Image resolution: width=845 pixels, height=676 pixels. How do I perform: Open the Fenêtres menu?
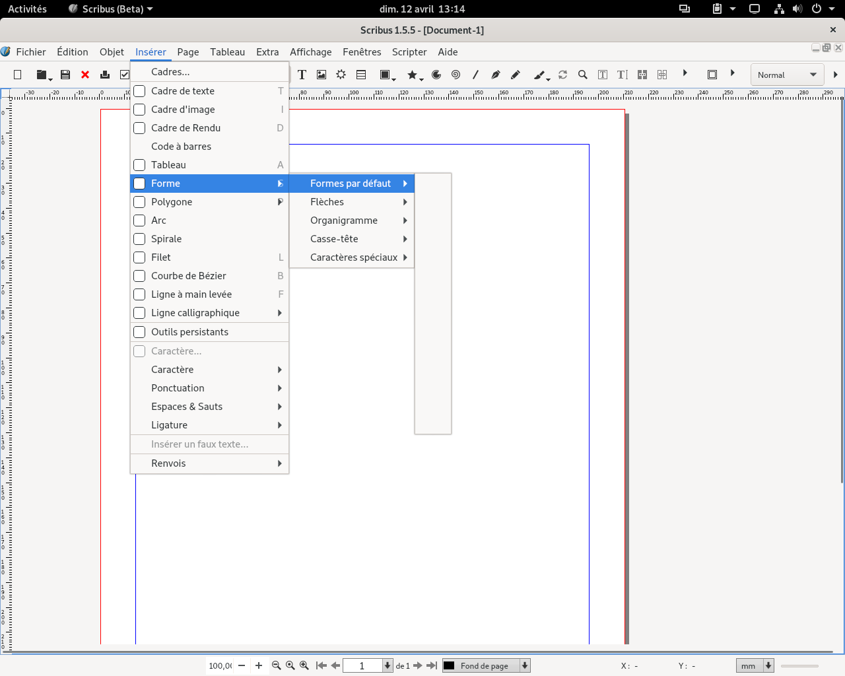[x=361, y=52]
